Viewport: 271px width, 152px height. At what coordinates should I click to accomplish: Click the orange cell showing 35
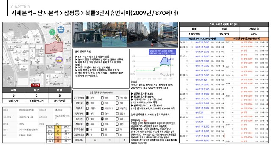click(58, 141)
